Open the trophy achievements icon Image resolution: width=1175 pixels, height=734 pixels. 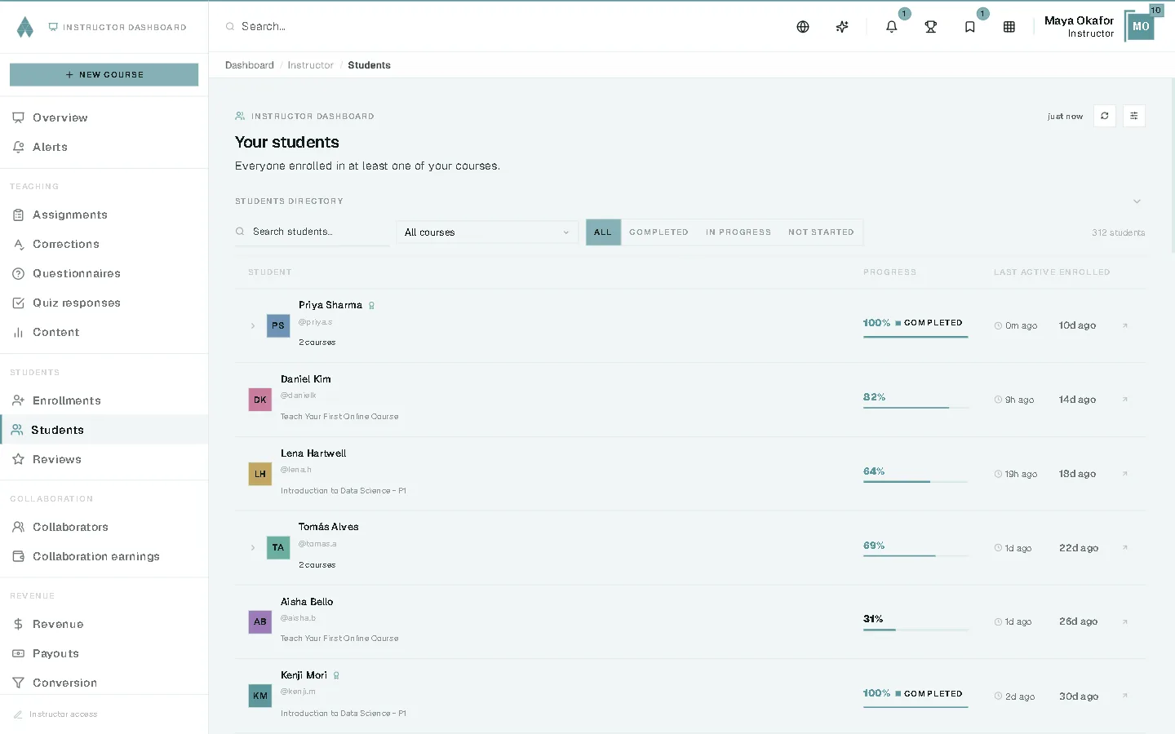pyautogui.click(x=931, y=27)
